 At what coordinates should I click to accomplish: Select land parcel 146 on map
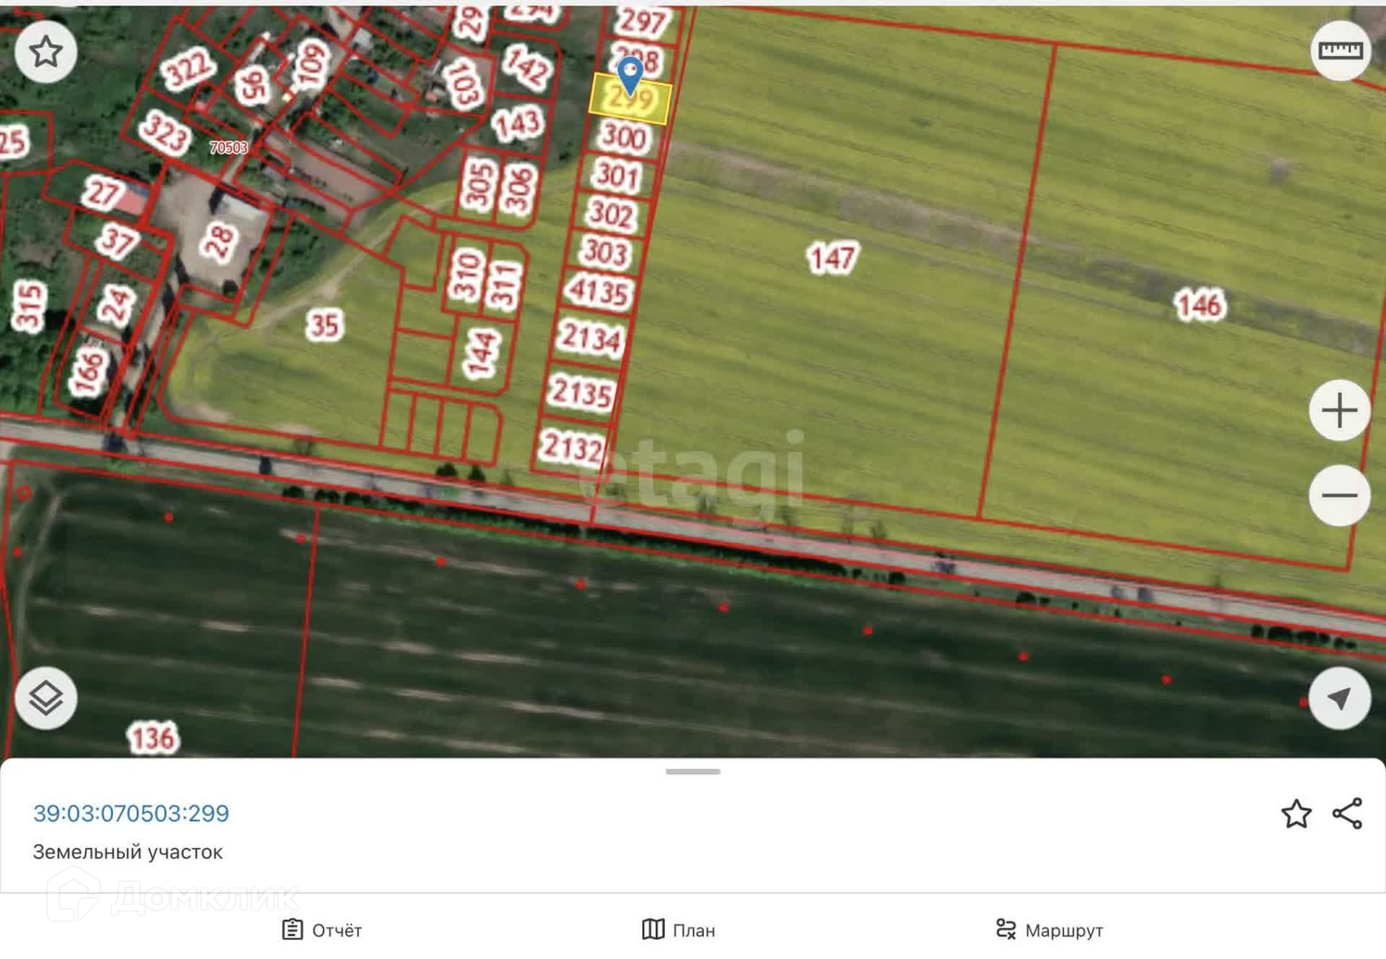1200,304
